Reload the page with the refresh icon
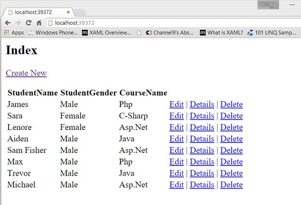 pyautogui.click(x=28, y=23)
